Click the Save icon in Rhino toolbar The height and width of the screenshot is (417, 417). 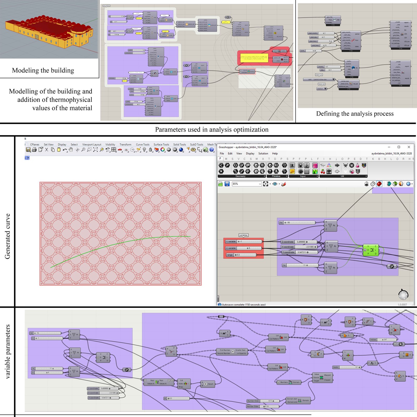pyautogui.click(x=28, y=150)
